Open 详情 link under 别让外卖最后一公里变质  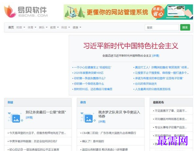point(29,118)
